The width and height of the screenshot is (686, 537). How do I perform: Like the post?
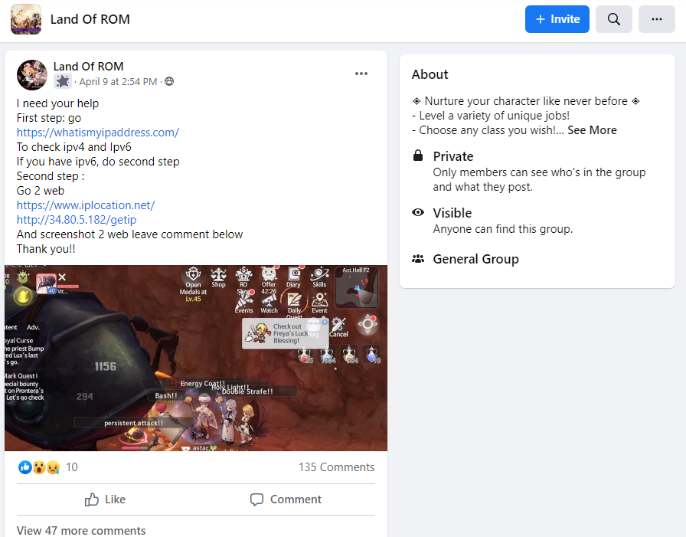105,499
